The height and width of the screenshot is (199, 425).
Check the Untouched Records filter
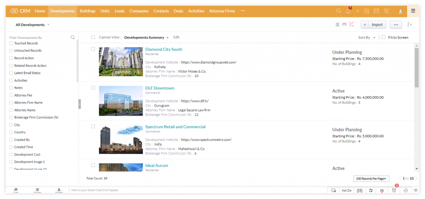11,51
